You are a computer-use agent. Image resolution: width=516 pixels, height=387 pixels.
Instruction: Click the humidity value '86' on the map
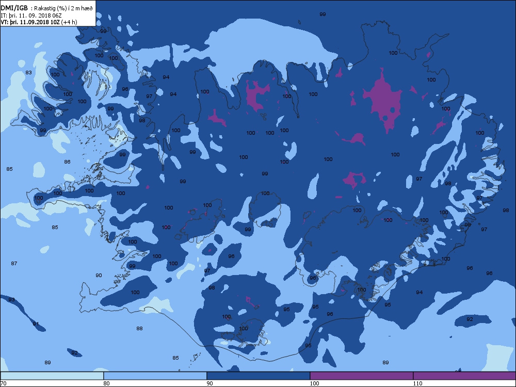coord(67,162)
